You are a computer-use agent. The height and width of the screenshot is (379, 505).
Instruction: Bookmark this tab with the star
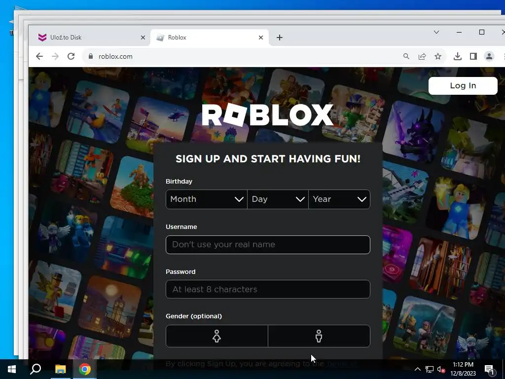pos(438,56)
